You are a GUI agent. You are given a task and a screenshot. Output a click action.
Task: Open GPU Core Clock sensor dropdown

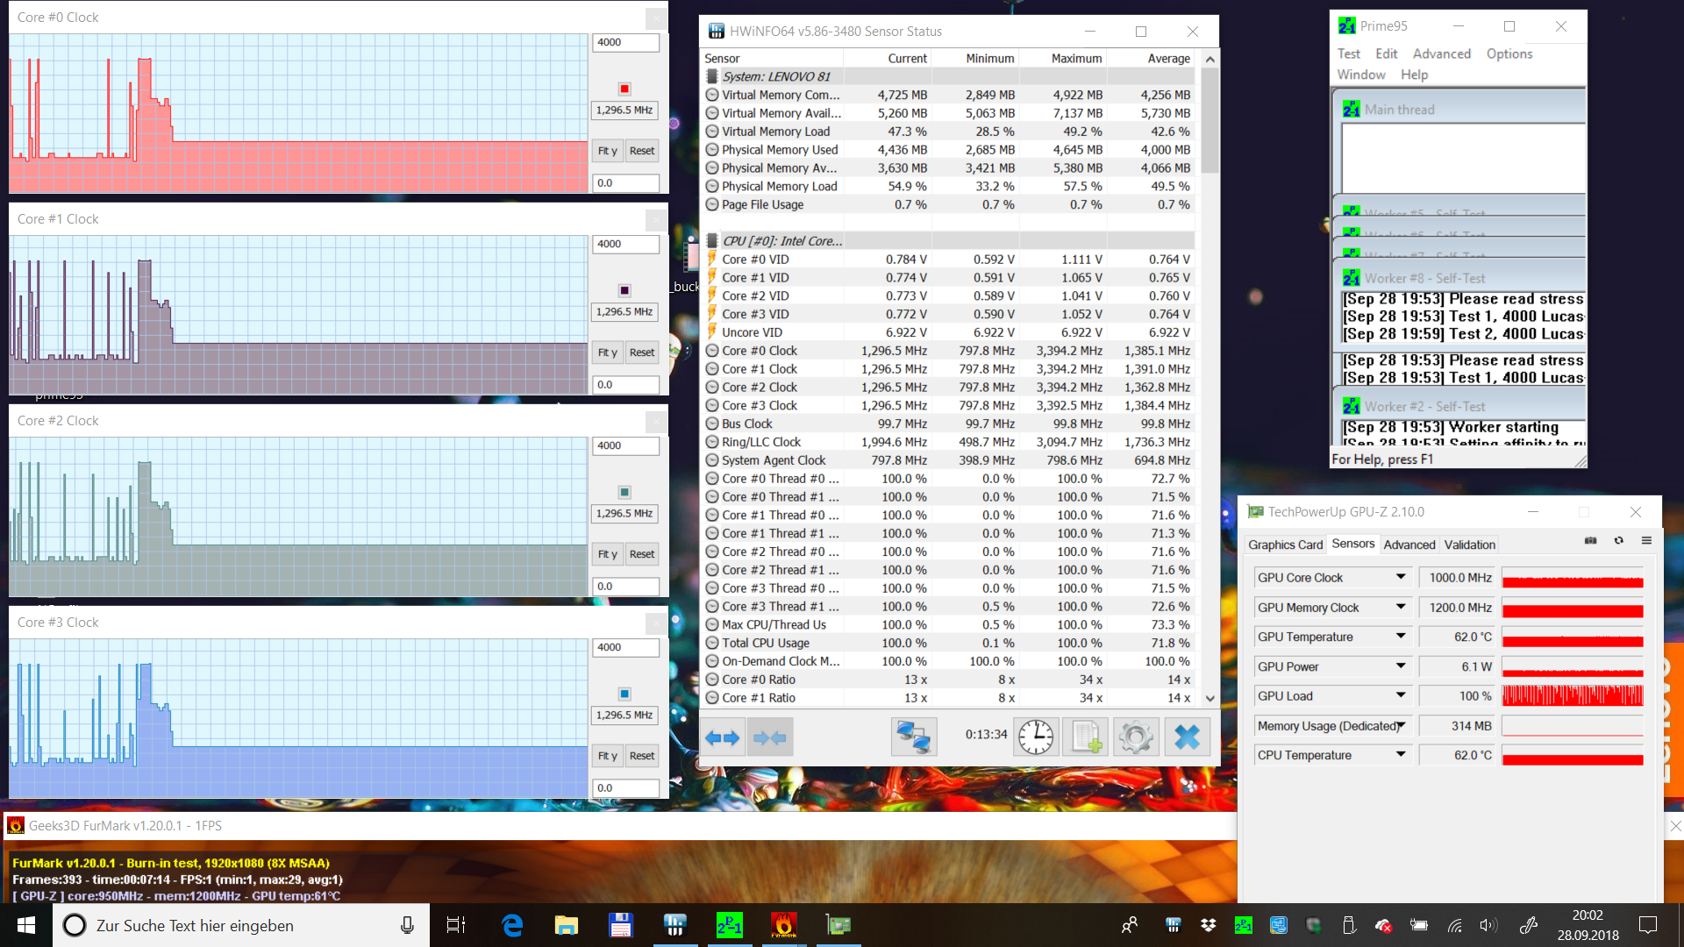(x=1401, y=577)
